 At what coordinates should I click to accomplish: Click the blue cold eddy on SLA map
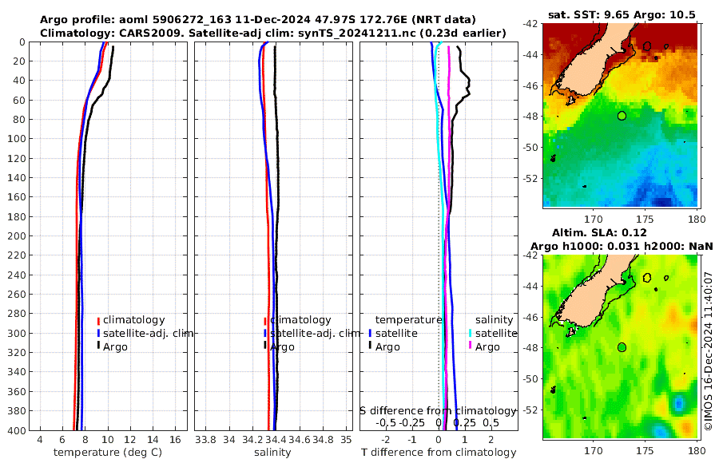679,403
